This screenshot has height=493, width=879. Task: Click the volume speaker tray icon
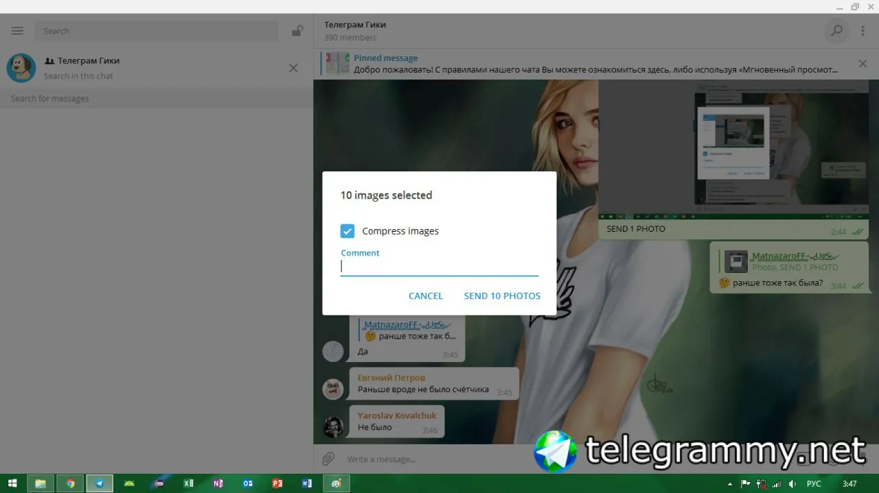click(793, 484)
